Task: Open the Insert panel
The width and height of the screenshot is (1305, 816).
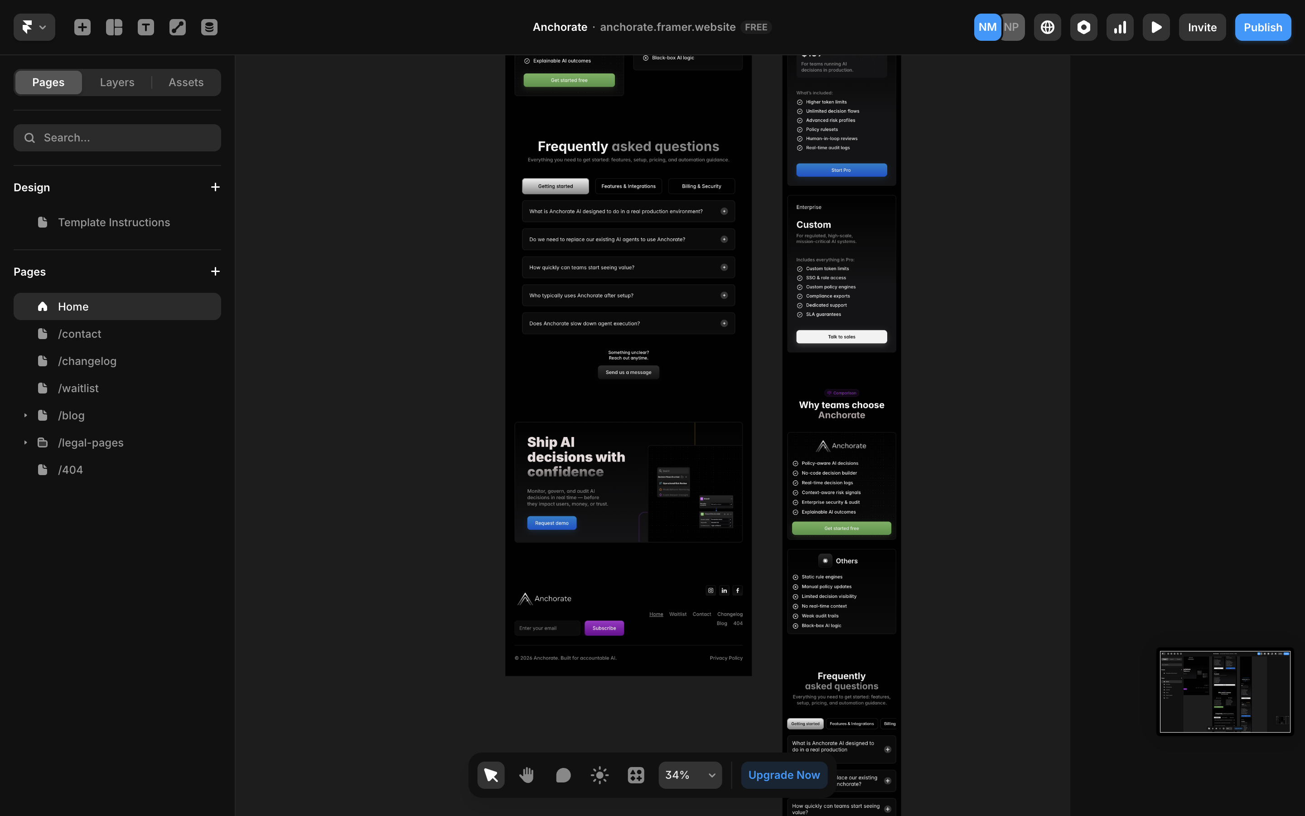Action: 82,27
